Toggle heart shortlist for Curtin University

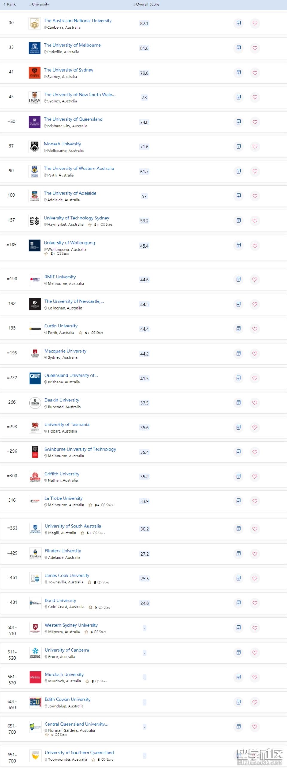point(255,329)
